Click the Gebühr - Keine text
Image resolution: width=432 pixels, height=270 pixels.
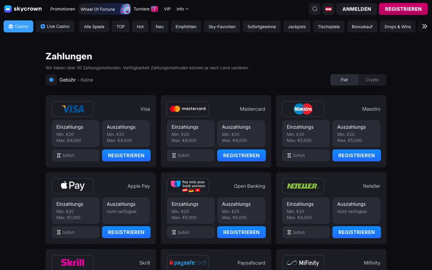point(76,80)
